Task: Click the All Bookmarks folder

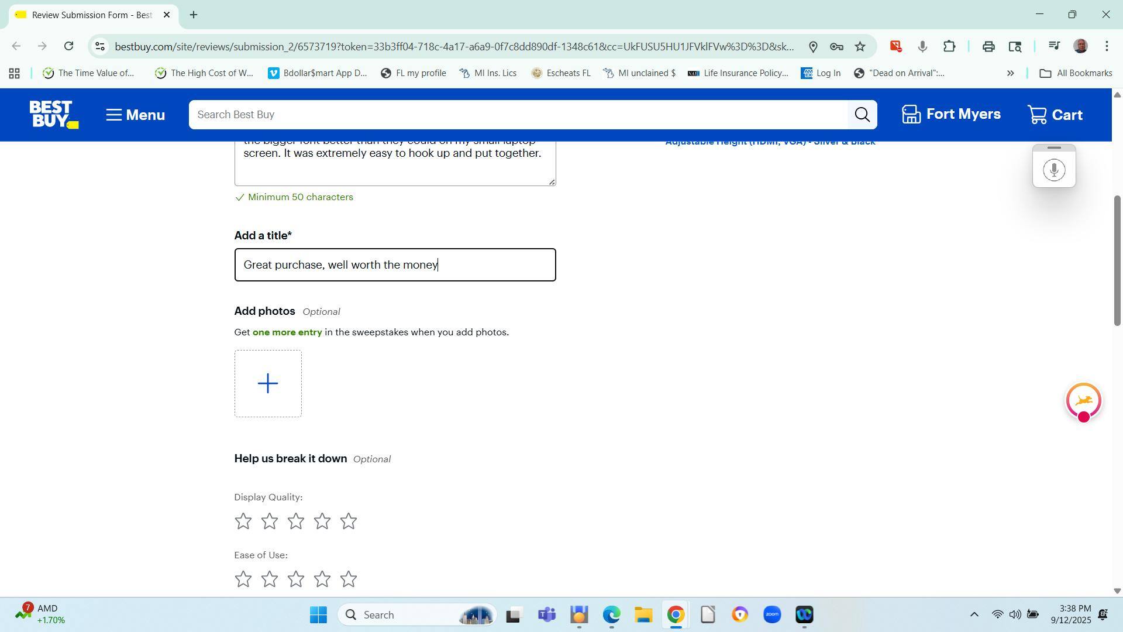Action: [1076, 74]
